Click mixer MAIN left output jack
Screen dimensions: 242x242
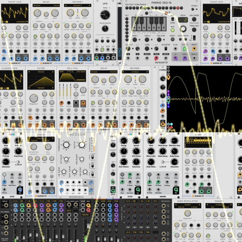pos(88,205)
